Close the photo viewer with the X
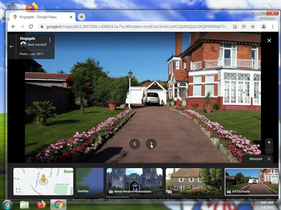 pyautogui.click(x=269, y=40)
